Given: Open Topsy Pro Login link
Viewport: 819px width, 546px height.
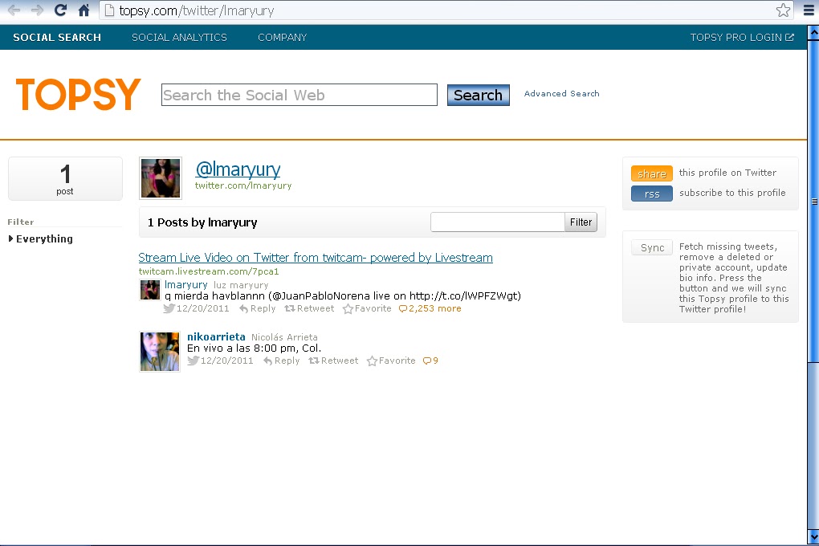Looking at the screenshot, I should point(742,37).
